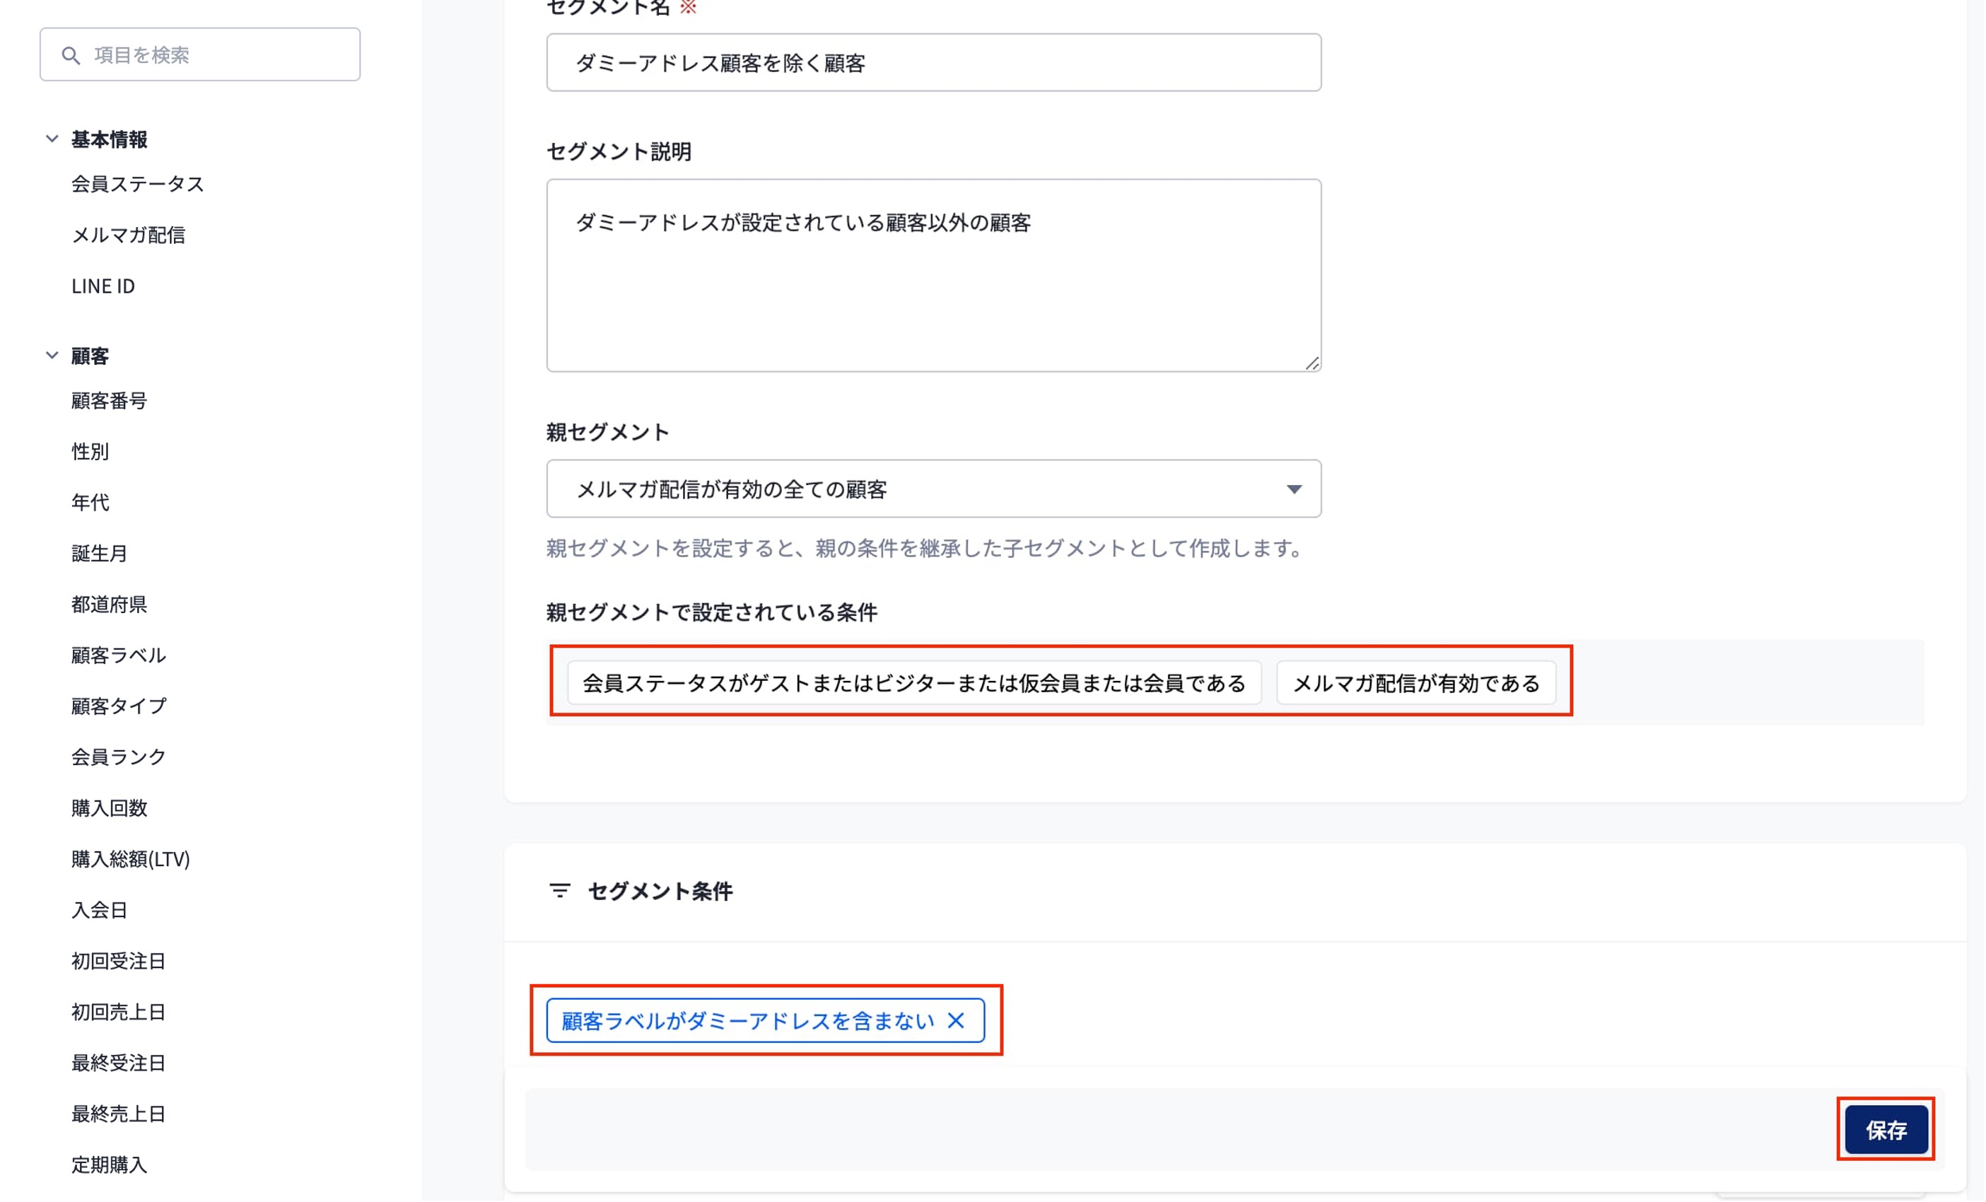The width and height of the screenshot is (1986, 1202).
Task: Click the search magnifier icon
Action: click(x=71, y=55)
